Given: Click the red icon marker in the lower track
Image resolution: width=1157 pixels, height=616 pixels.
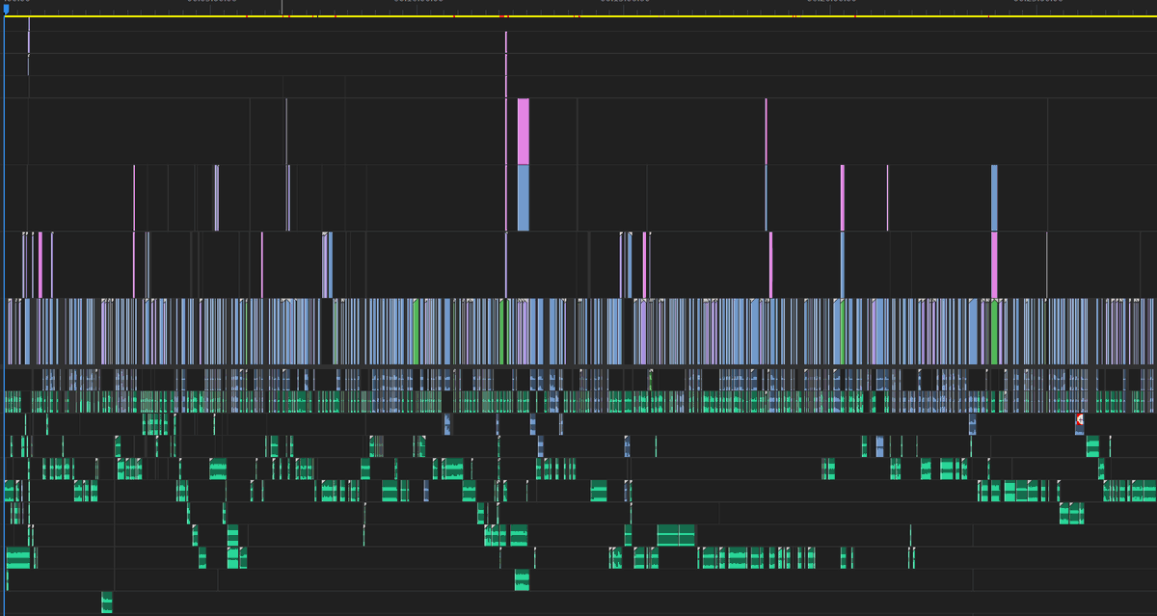Looking at the screenshot, I should tap(1080, 419).
